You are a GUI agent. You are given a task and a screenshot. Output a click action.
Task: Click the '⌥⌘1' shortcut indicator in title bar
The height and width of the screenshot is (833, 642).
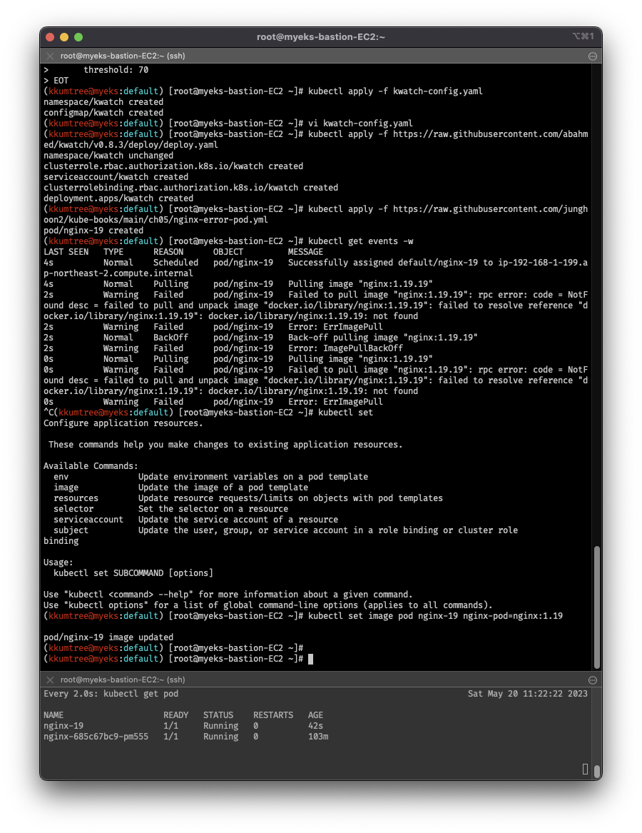point(583,36)
